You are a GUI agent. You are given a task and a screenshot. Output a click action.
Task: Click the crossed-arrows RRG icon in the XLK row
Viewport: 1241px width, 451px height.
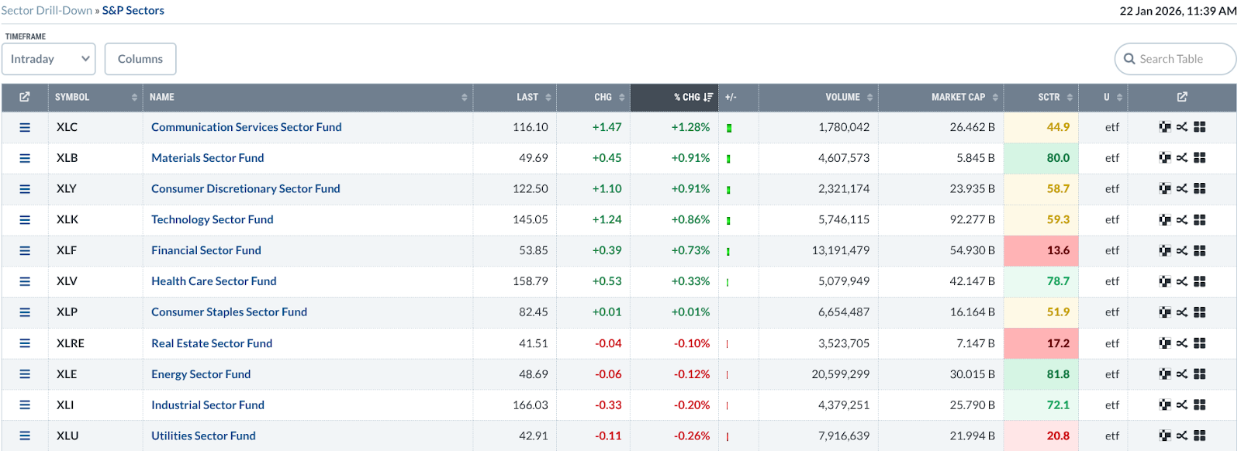coord(1182,220)
